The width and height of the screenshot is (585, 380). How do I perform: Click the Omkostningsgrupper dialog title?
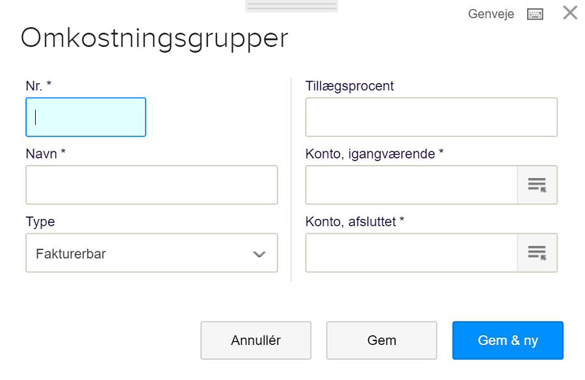[x=155, y=39]
